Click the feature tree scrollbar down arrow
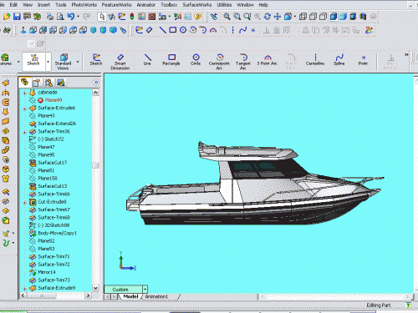The width and height of the screenshot is (418, 313). (x=95, y=288)
